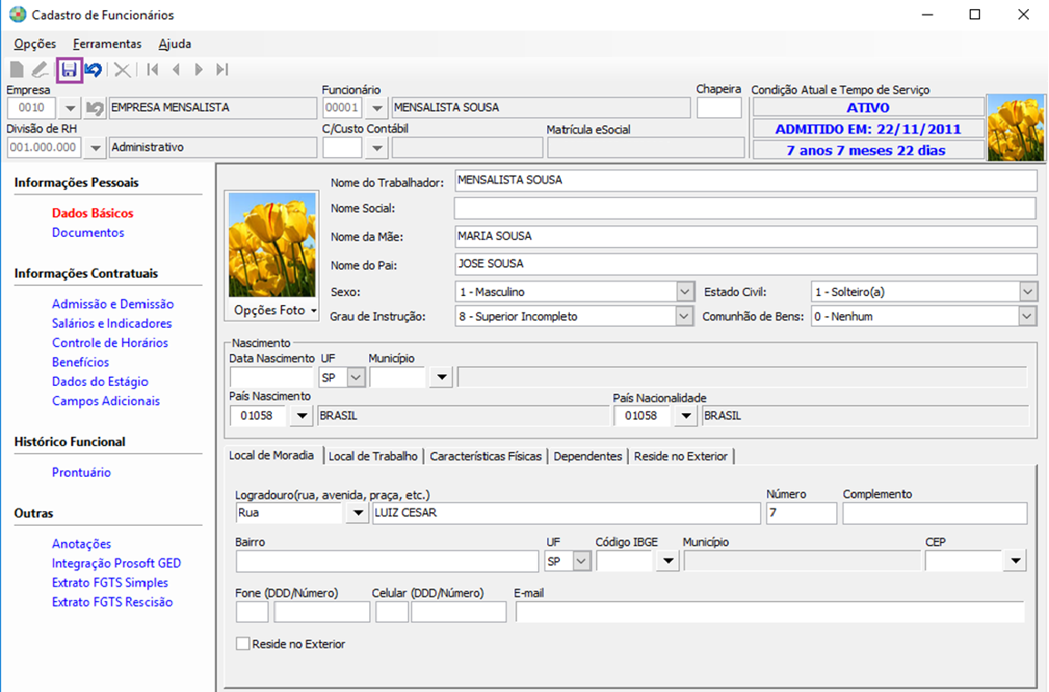Switch to Local de Trabalho tab
Image resolution: width=1049 pixels, height=692 pixels.
point(374,456)
